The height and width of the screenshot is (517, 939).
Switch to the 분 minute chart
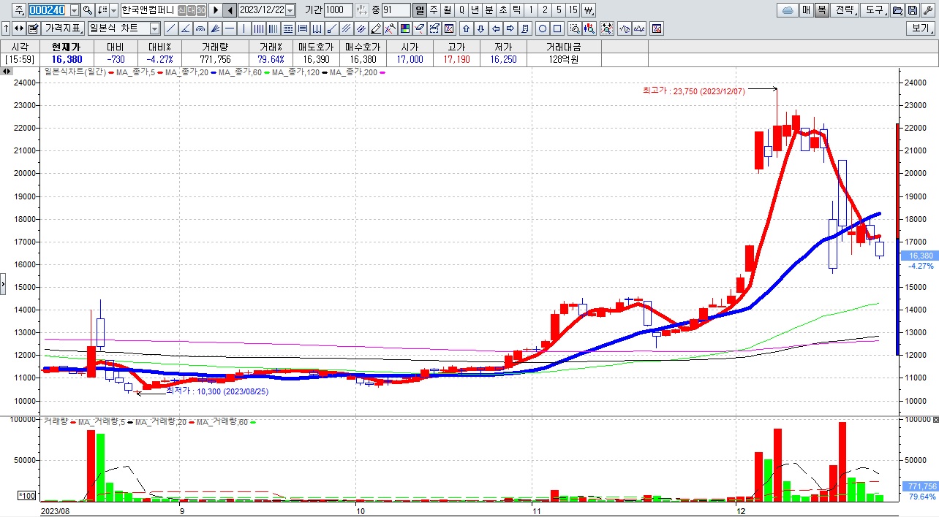tap(489, 10)
